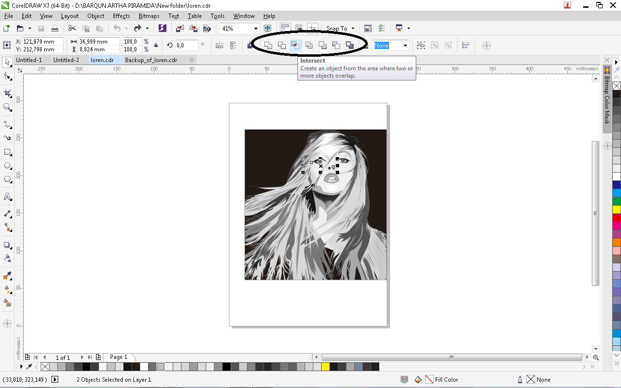Toggle Show Grid button
Image resolution: width=621 pixels, height=388 pixels.
[x=299, y=28]
